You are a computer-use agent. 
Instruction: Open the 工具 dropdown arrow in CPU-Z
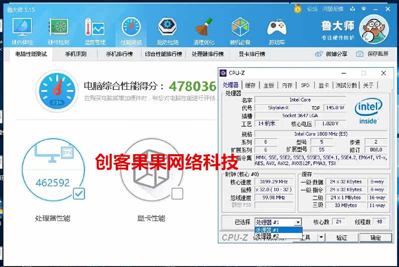click(321, 238)
